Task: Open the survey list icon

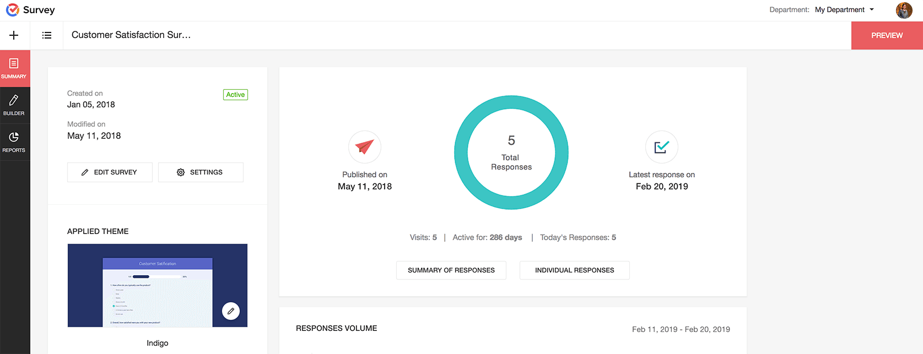Action: (x=47, y=35)
